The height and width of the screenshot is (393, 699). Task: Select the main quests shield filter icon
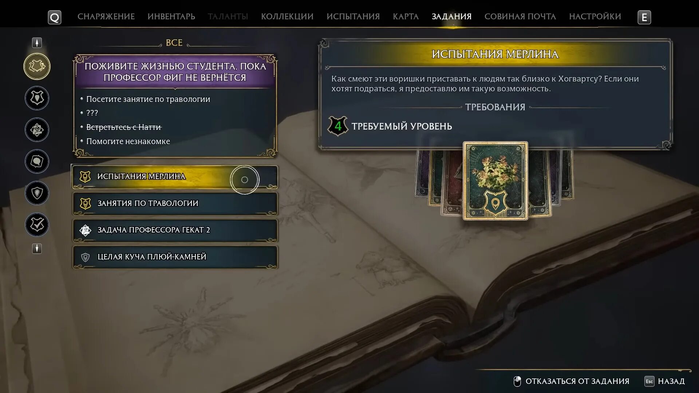pos(37,98)
